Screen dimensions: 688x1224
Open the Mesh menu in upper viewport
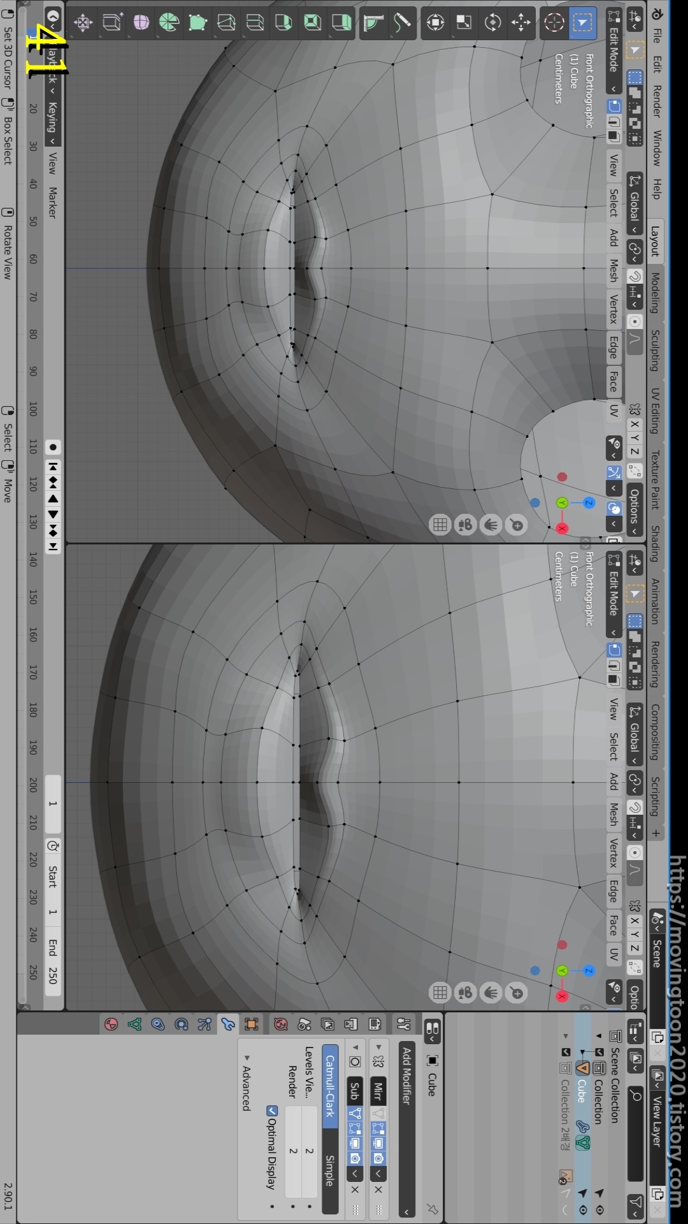click(614, 270)
